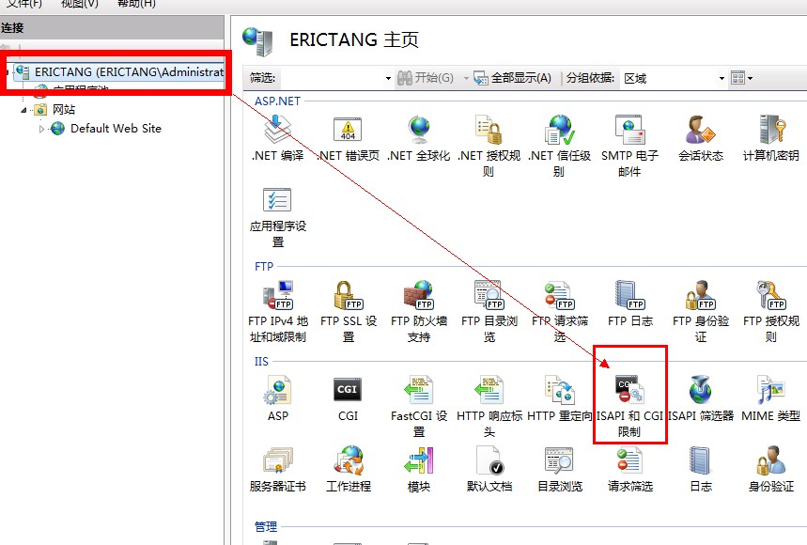Open the ASP feature icon
807x545 pixels.
coord(277,398)
